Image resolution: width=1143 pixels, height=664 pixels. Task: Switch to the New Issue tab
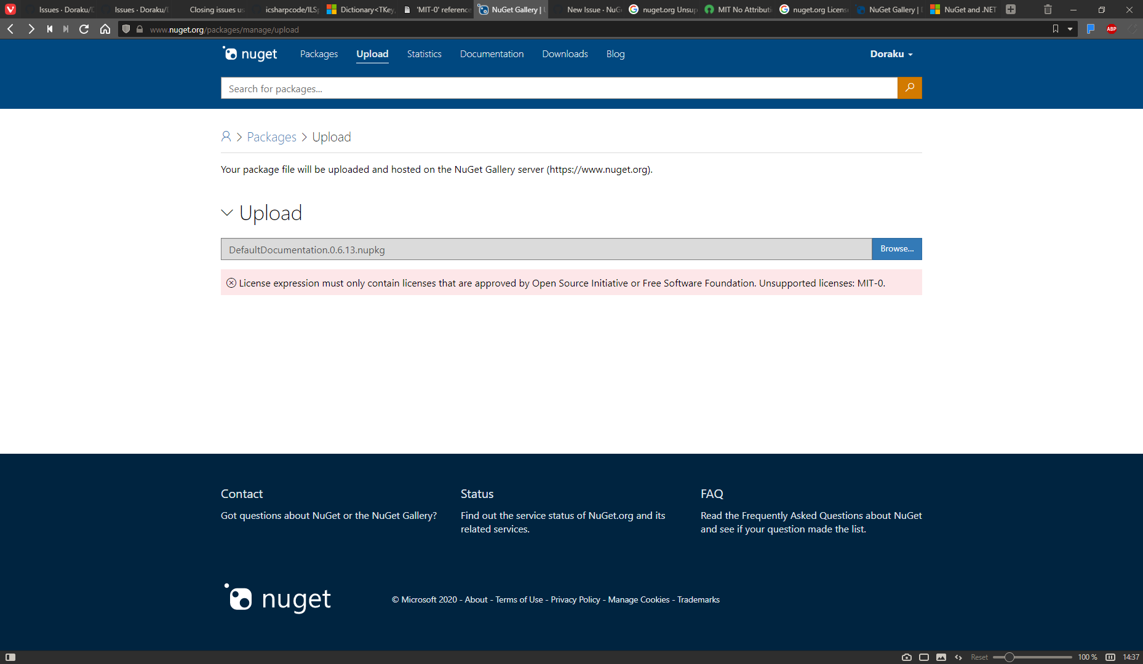(x=587, y=9)
